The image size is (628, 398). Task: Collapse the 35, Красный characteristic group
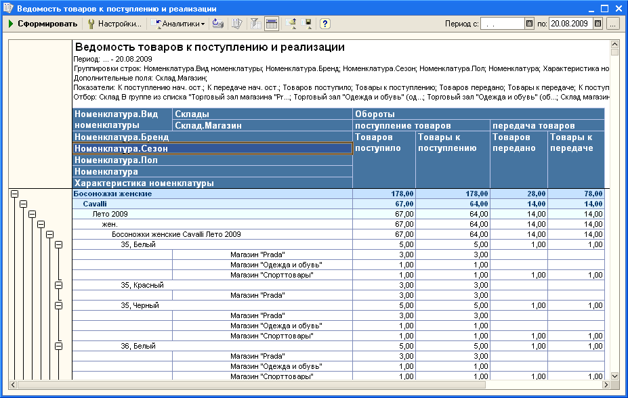58,285
